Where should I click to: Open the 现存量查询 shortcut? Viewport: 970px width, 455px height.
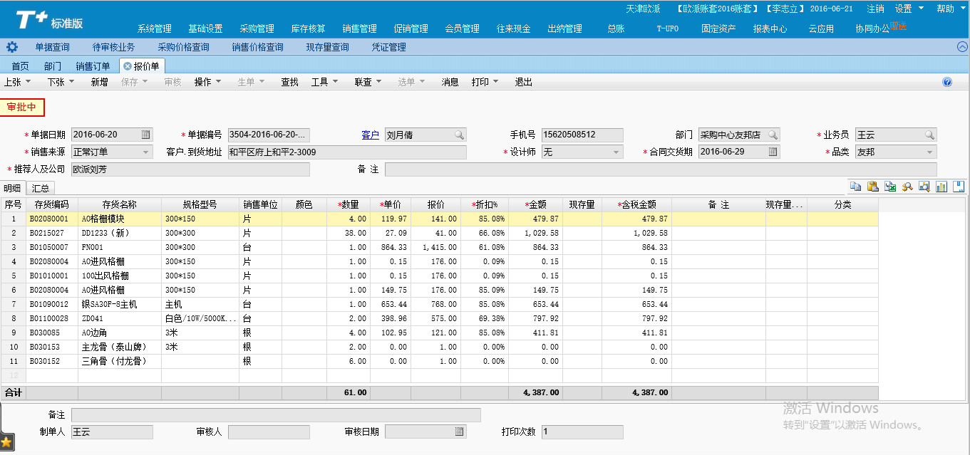coord(328,47)
